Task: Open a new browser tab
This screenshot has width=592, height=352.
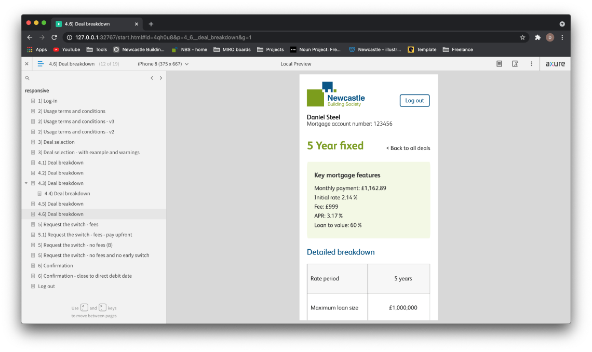Action: 151,24
